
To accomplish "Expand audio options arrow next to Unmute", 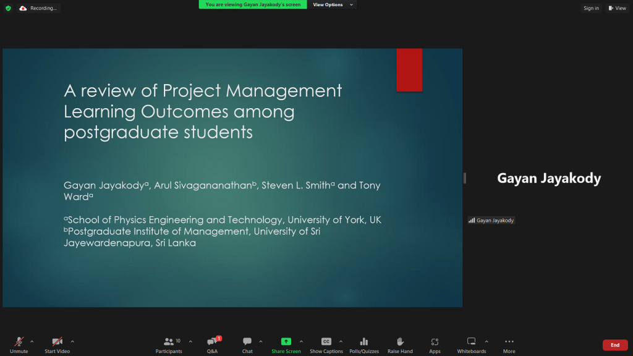I will pyautogui.click(x=32, y=341).
